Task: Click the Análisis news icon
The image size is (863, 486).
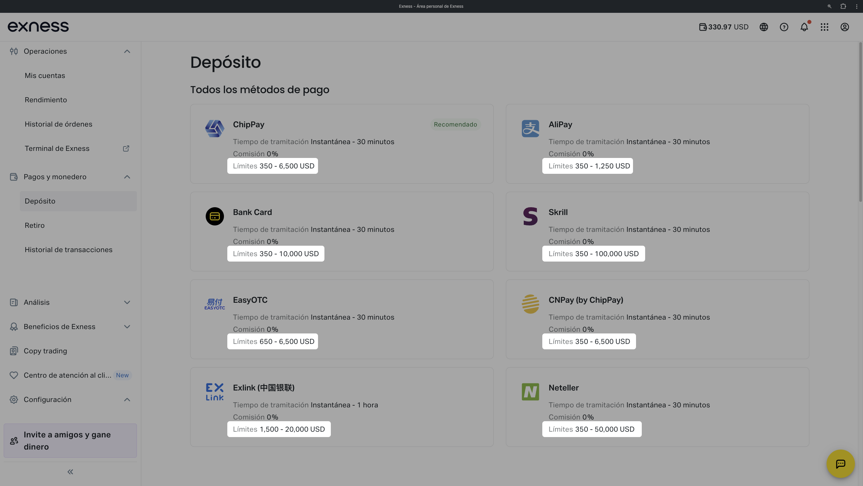Action: (x=14, y=302)
